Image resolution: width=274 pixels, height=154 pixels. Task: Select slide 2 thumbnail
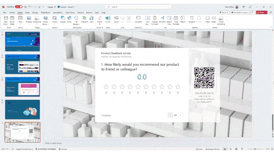pos(22,64)
